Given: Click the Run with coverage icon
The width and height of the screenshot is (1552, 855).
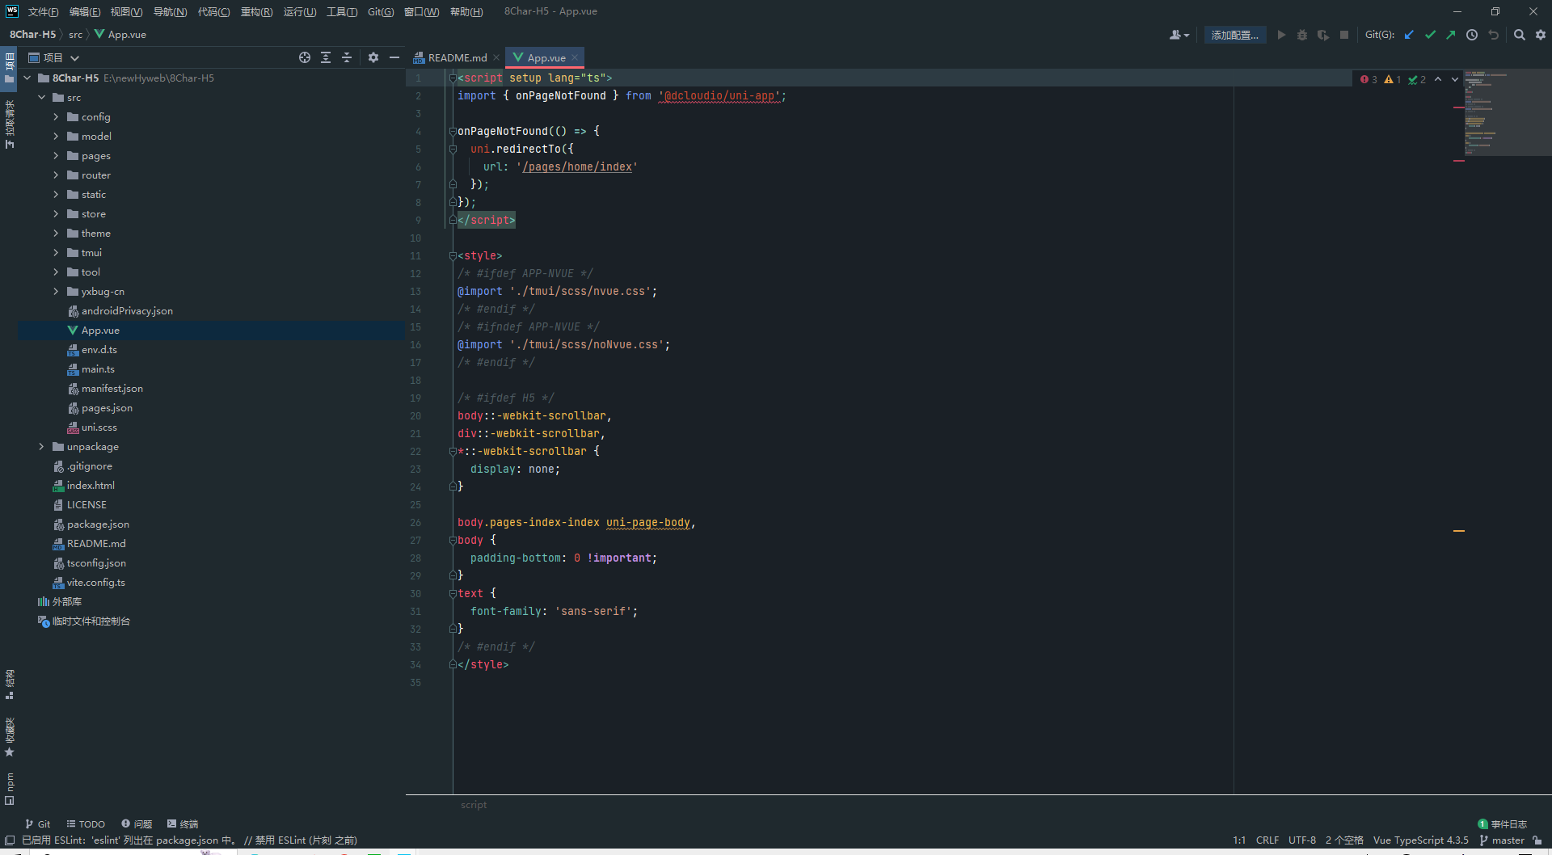Looking at the screenshot, I should [x=1323, y=35].
